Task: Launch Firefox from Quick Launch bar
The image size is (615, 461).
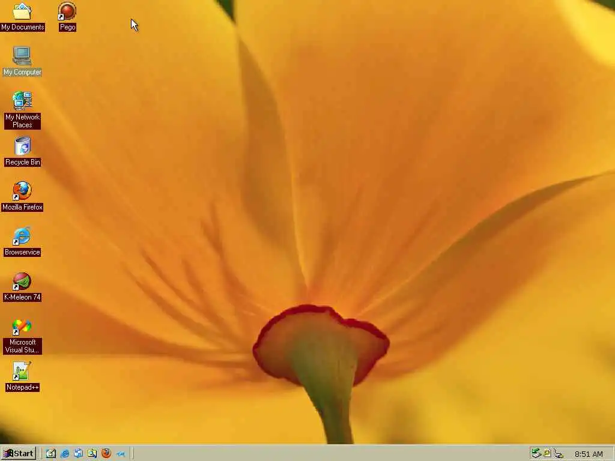Action: pyautogui.click(x=106, y=454)
